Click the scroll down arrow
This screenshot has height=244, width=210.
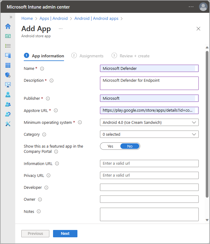[207, 220]
